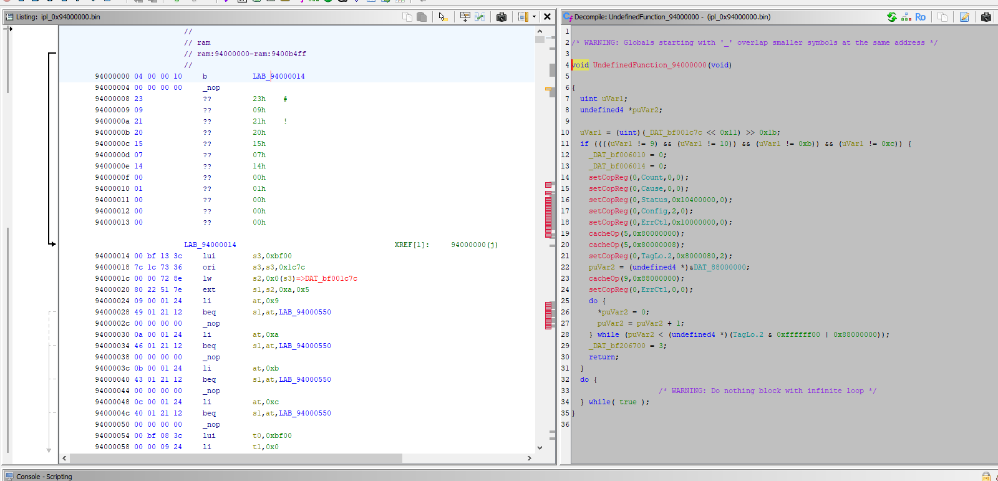Click the infinite loop warning comment on line 33
Screen dimensions: 998x481
(768, 391)
